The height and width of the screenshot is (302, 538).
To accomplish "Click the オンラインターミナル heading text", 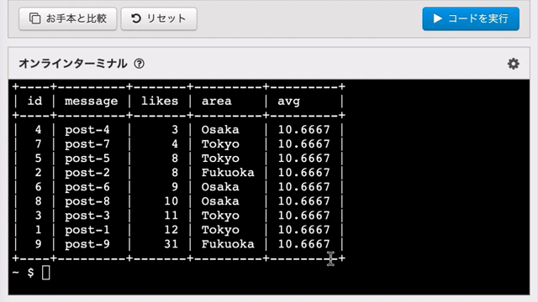I will coord(73,64).
